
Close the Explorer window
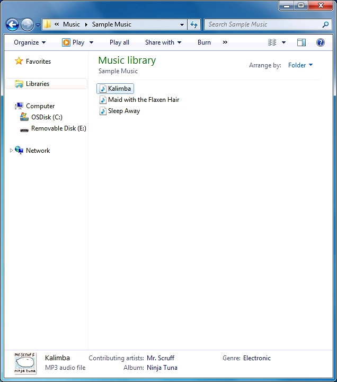point(321,5)
